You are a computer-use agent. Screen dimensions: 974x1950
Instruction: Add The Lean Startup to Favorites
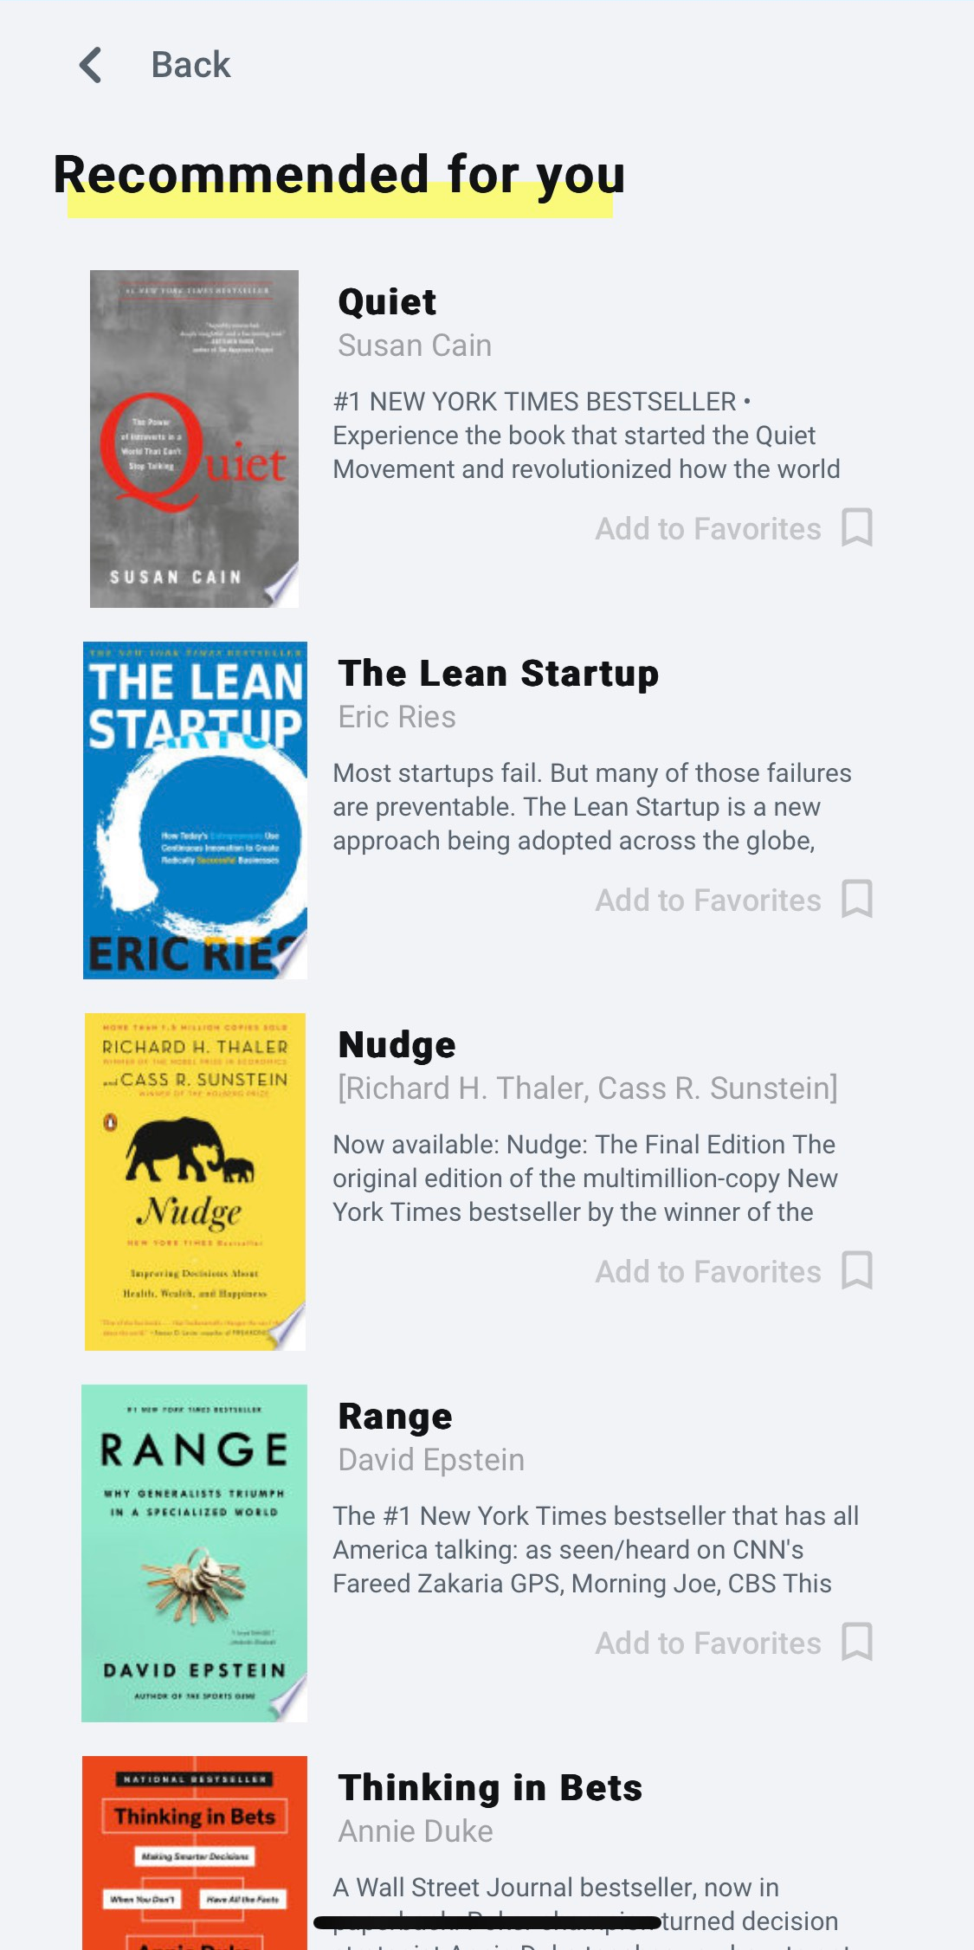[x=708, y=900]
